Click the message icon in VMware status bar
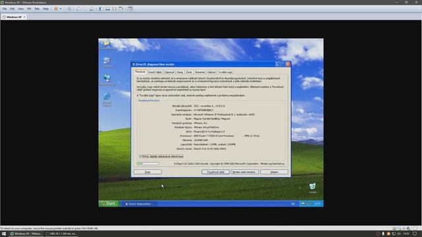 415,228
